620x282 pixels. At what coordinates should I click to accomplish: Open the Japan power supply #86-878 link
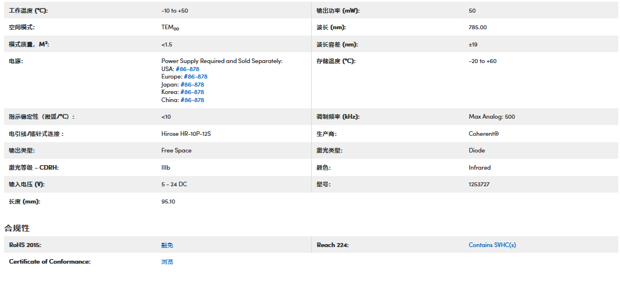click(x=192, y=84)
